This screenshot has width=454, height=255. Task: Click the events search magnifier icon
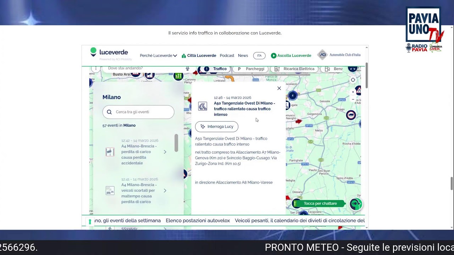tap(109, 112)
